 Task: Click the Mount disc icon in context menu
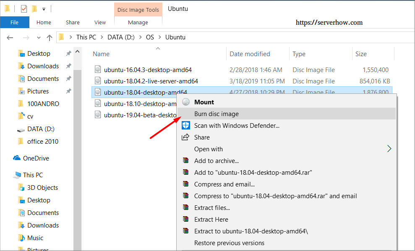coord(186,102)
